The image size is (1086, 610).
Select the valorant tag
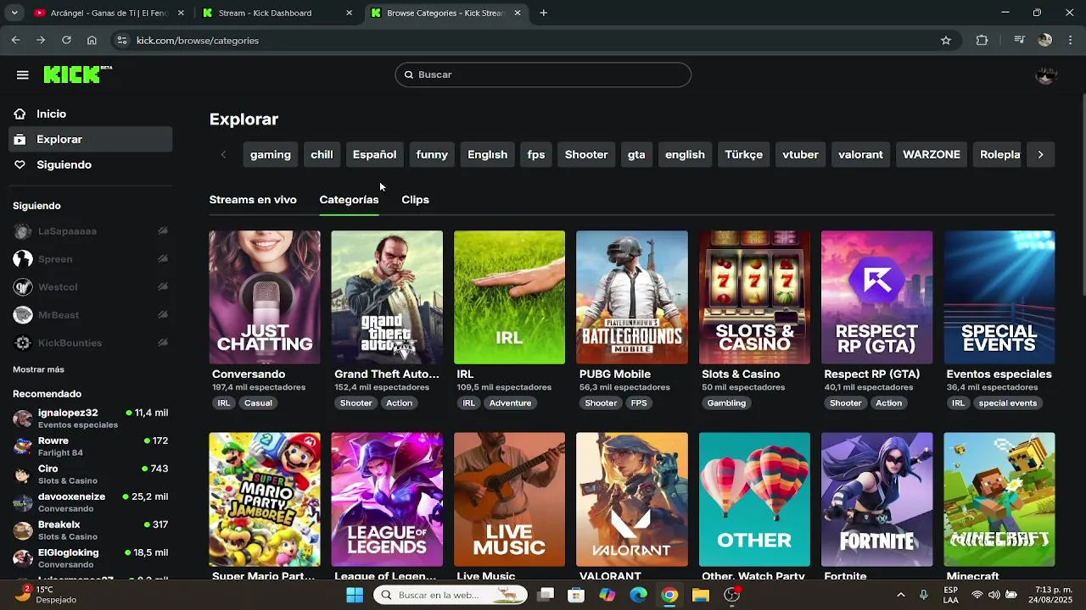pos(860,154)
